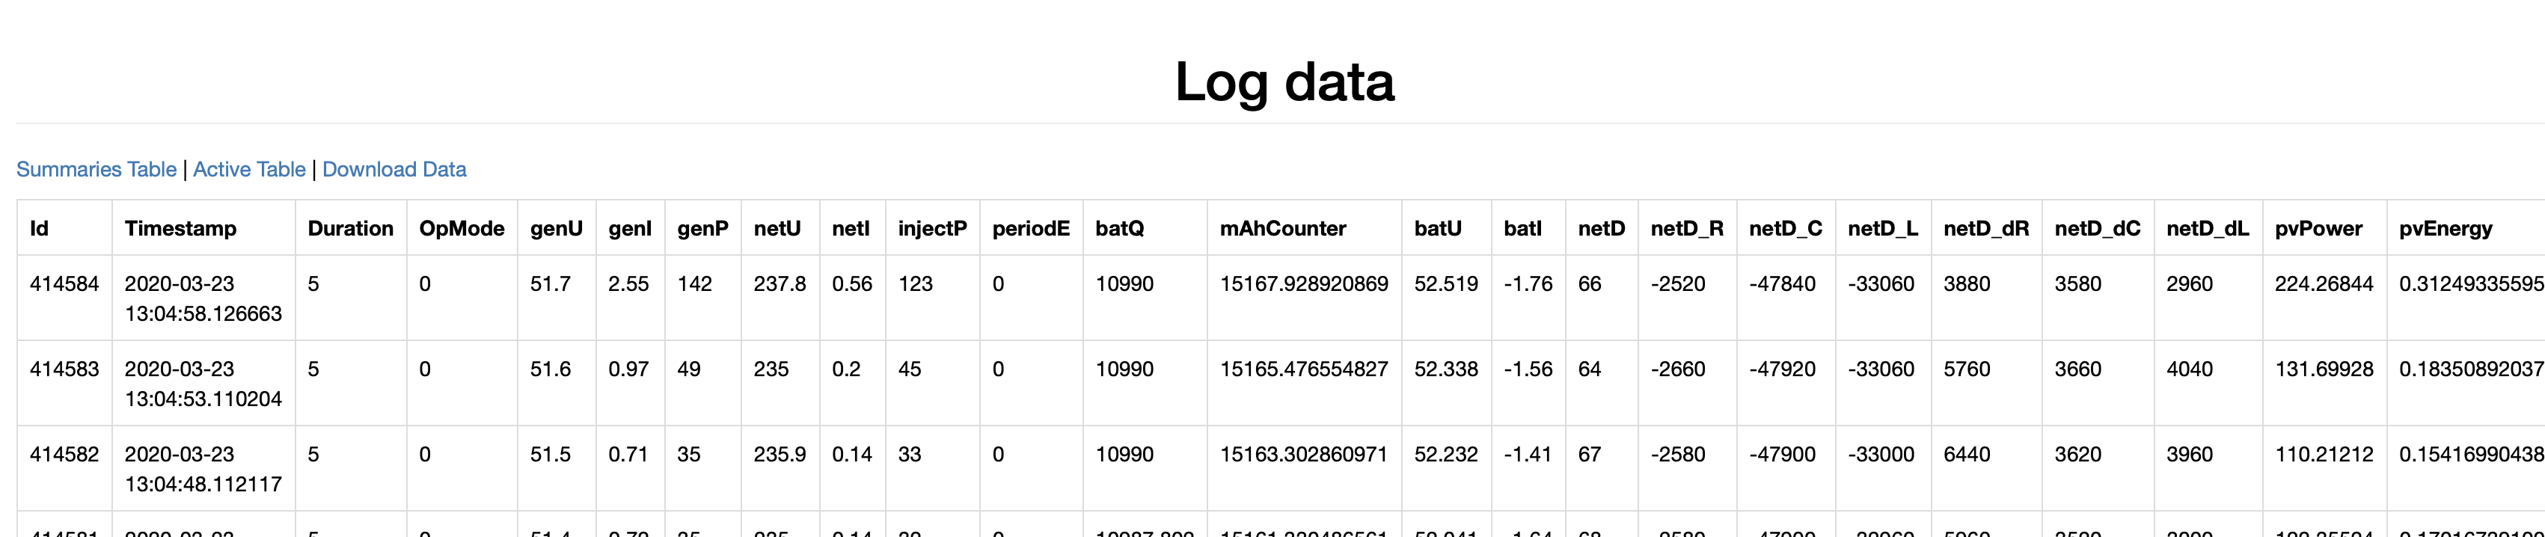The image size is (2545, 537).
Task: Click the pvEnergy column header
Action: click(x=2446, y=229)
